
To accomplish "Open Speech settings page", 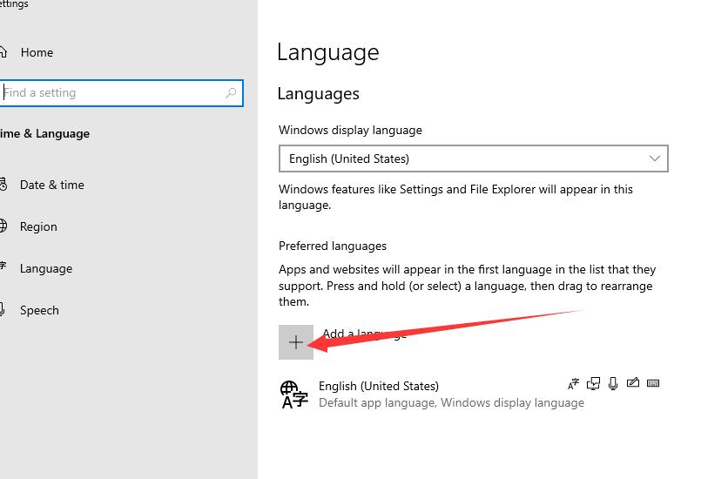I will pyautogui.click(x=39, y=310).
